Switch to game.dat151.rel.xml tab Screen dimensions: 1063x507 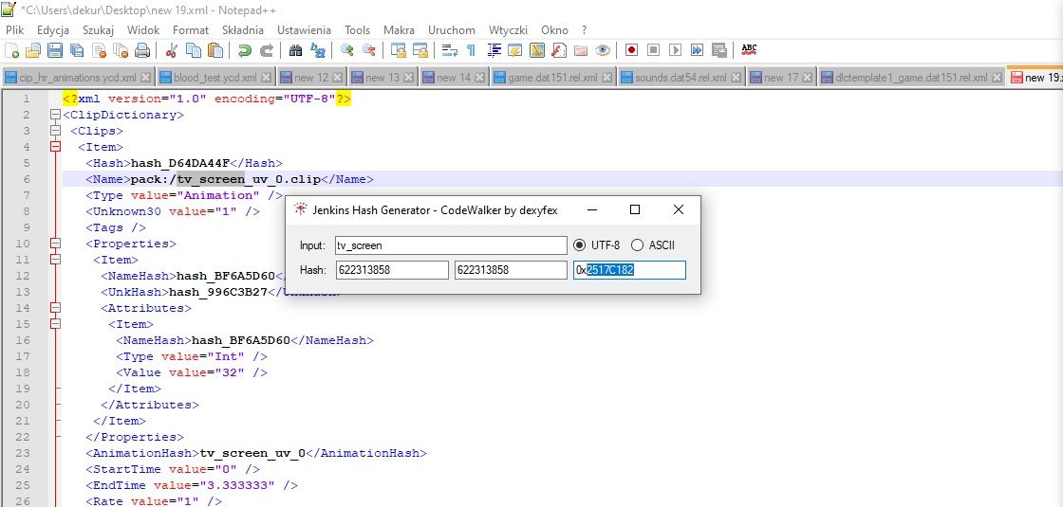tap(551, 77)
